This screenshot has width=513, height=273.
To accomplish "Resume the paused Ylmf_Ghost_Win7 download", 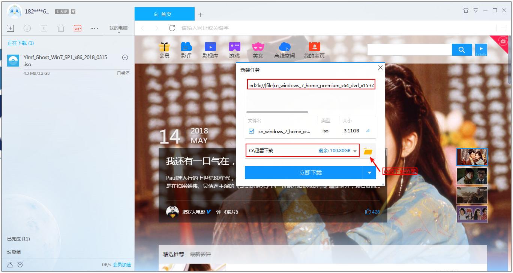I will tap(125, 57).
